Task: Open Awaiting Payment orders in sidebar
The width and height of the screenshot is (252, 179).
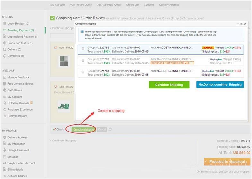Action: click(21, 30)
